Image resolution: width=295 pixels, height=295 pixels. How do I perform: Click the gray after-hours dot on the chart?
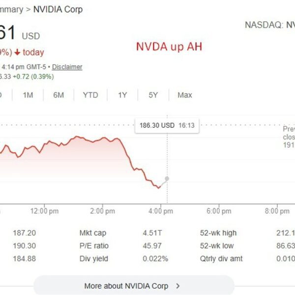coord(167,178)
